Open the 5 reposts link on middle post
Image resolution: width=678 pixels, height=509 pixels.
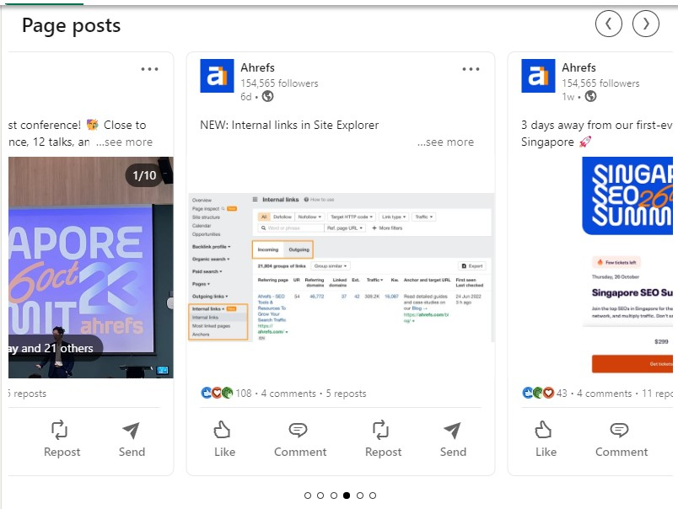(x=346, y=394)
